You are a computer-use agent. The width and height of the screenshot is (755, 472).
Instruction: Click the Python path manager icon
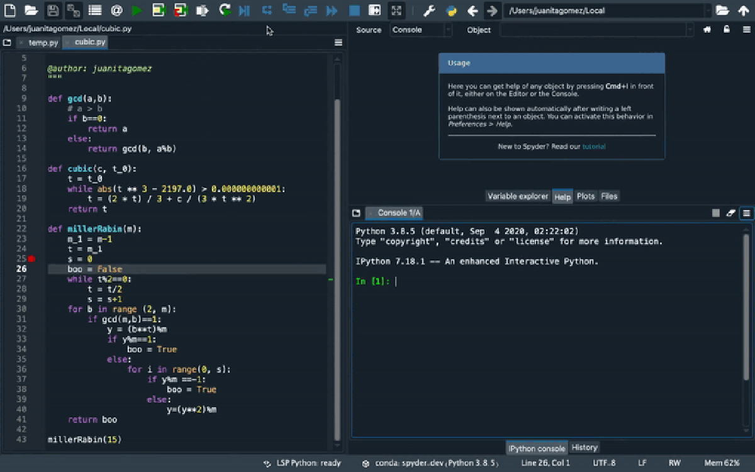coord(451,10)
